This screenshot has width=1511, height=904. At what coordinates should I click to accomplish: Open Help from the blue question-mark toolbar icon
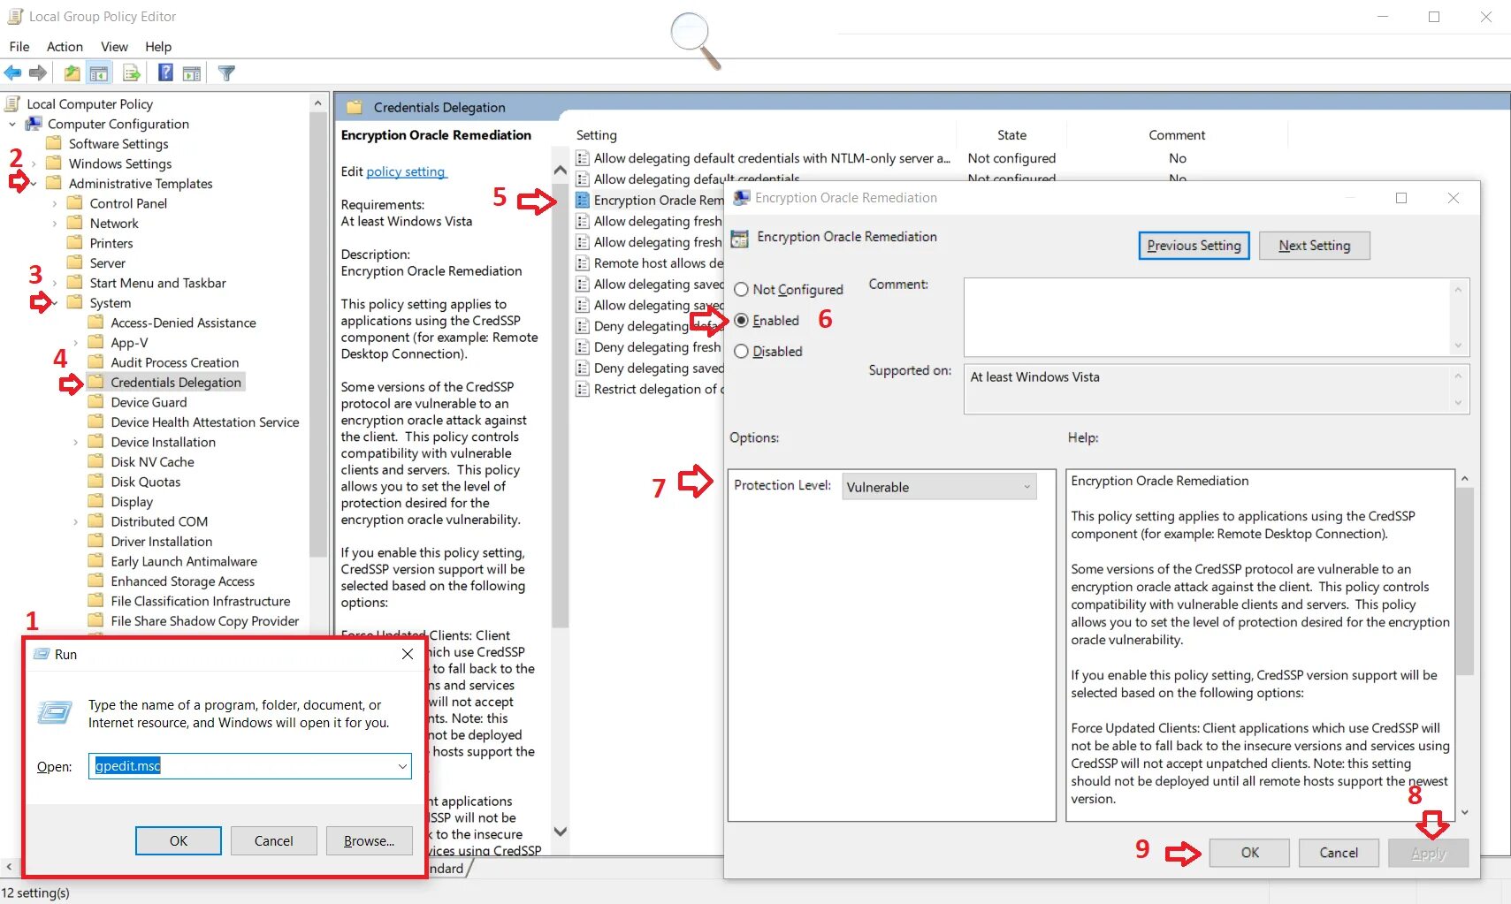pyautogui.click(x=165, y=73)
